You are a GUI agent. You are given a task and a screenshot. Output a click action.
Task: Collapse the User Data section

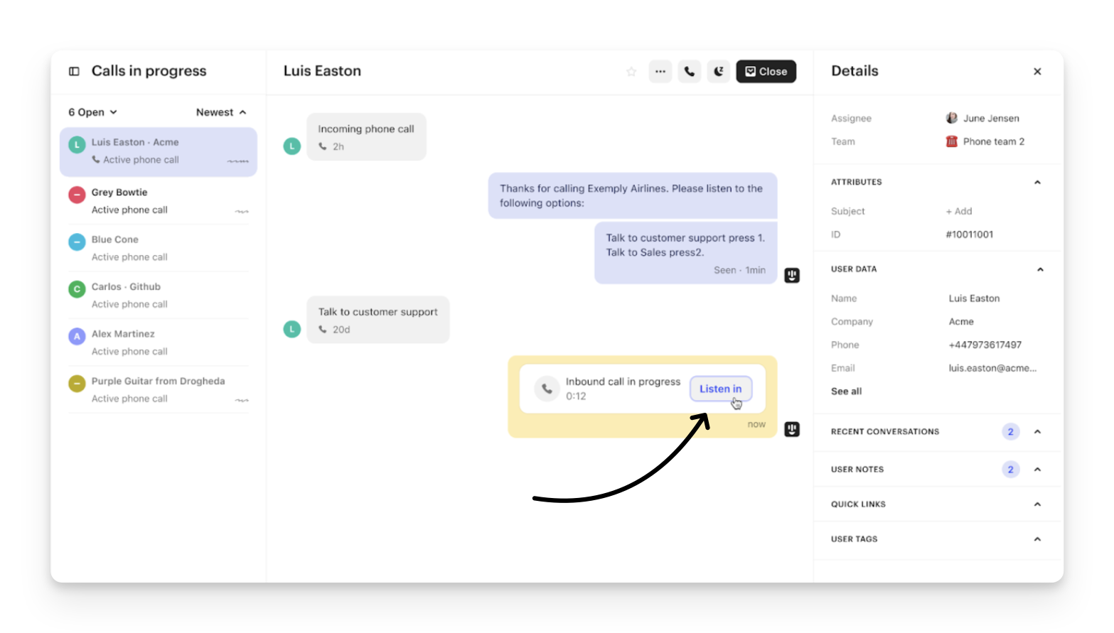[1039, 269]
